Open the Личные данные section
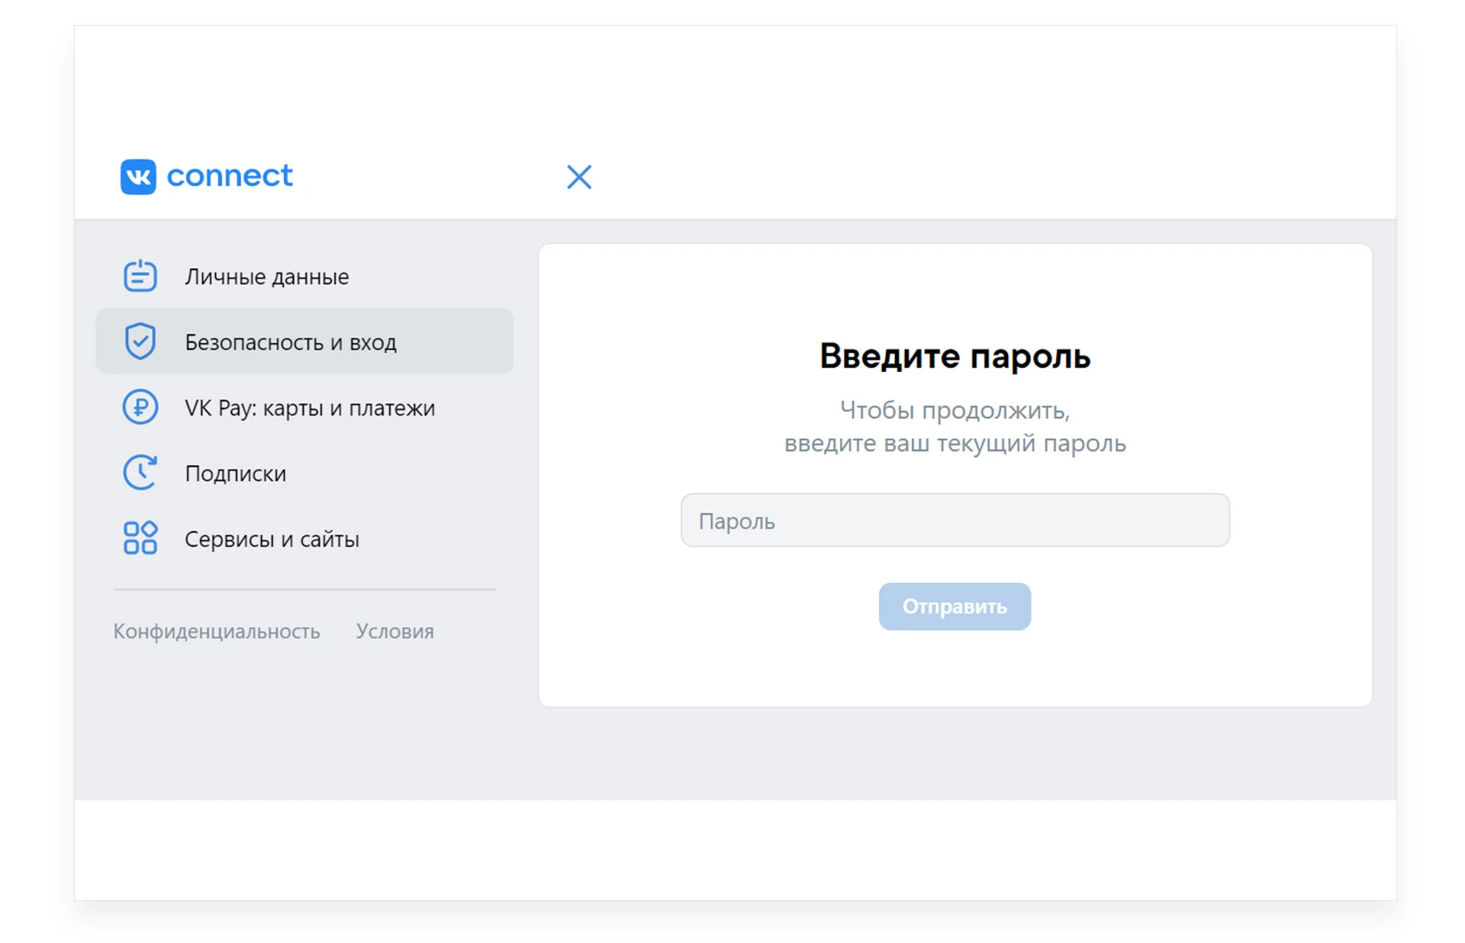 coord(304,276)
